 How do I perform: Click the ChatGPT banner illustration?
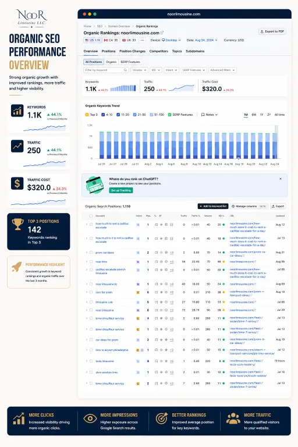pos(95,185)
